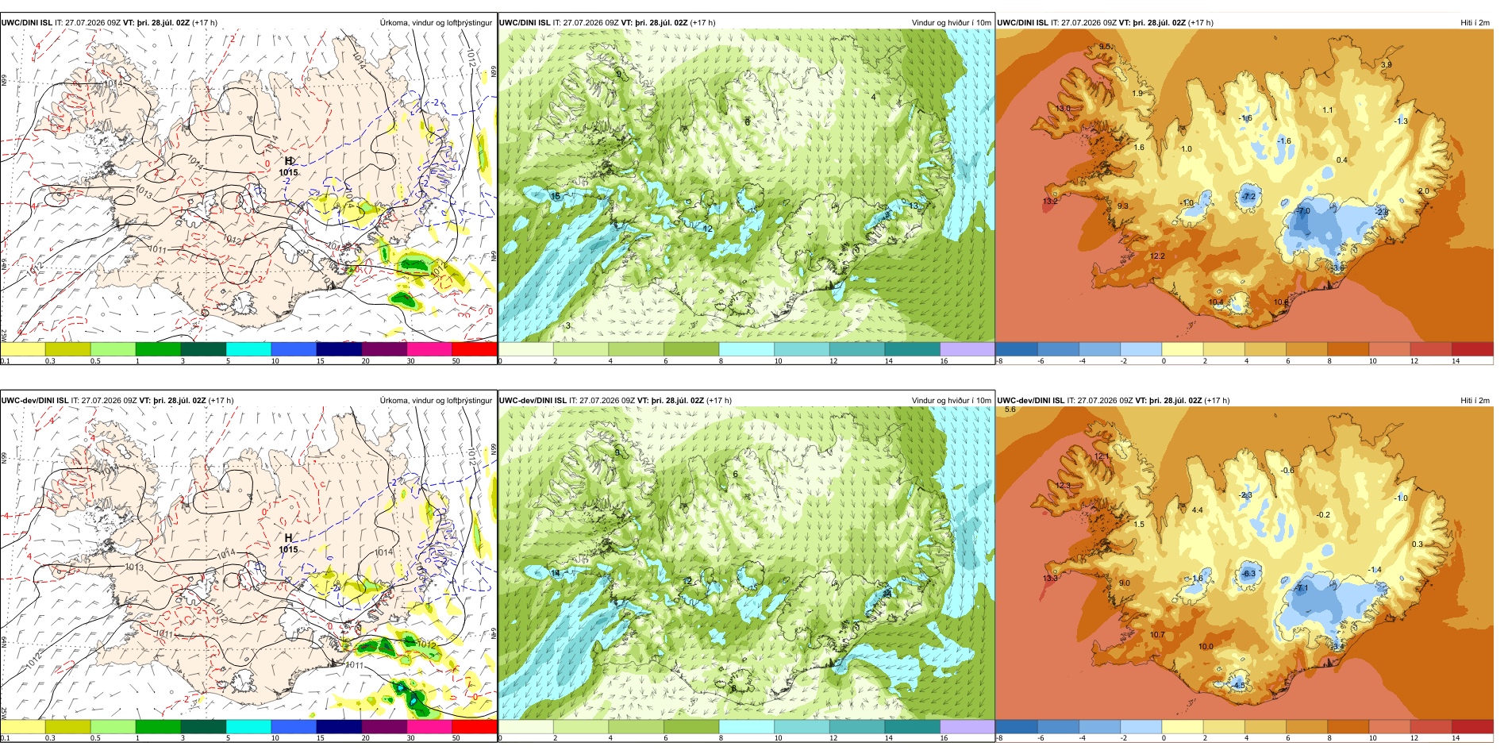Screen dimensions: 1508x754
Task: Click the UWC/DINI ISL header of precipitation panel
Action: [27, 23]
